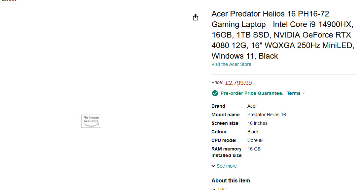Expand the Terms dropdown
This screenshot has width=362, height=190.
296,93
